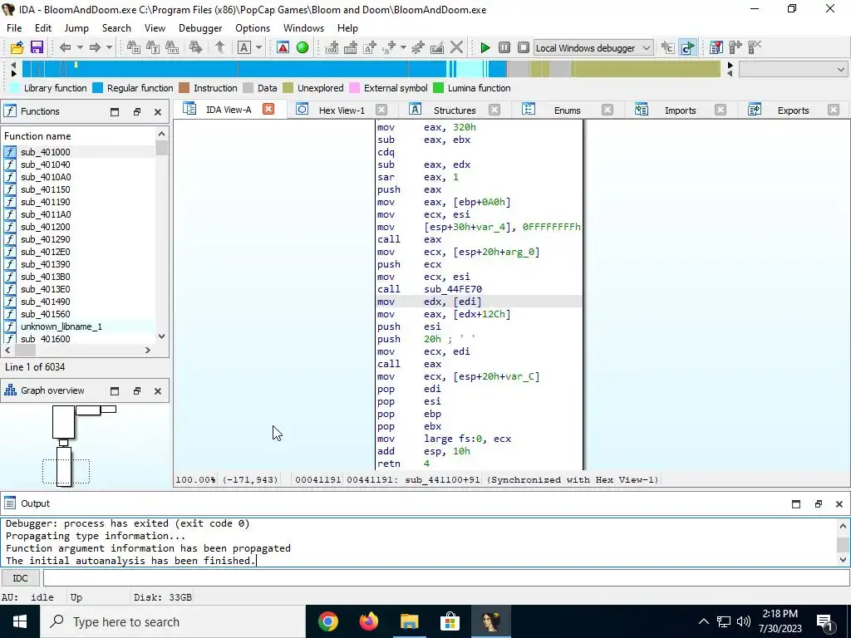Click the yellow arrow marker on navigation band

[x=76, y=65]
